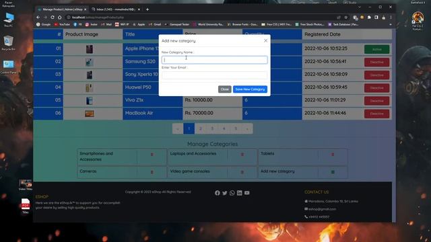The image size is (431, 242).
Task: Open the World University Ranking bookmark
Action: point(208,24)
